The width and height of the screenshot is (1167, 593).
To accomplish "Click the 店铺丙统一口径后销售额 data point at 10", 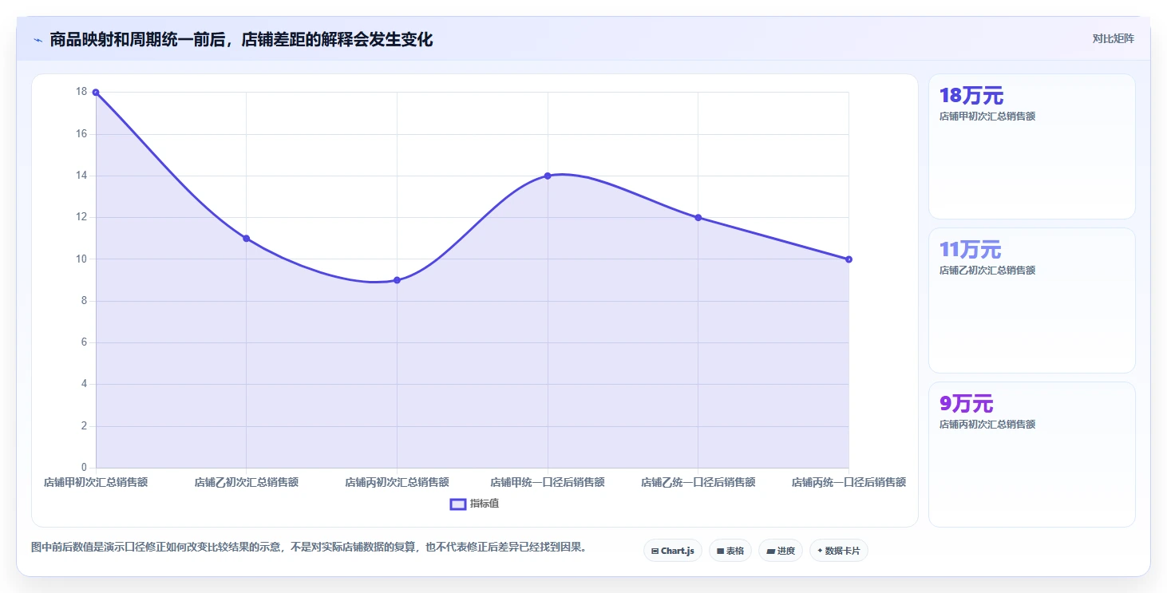I will click(849, 259).
